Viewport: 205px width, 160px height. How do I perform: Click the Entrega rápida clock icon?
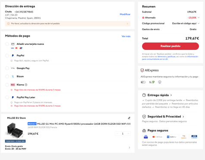(144, 95)
